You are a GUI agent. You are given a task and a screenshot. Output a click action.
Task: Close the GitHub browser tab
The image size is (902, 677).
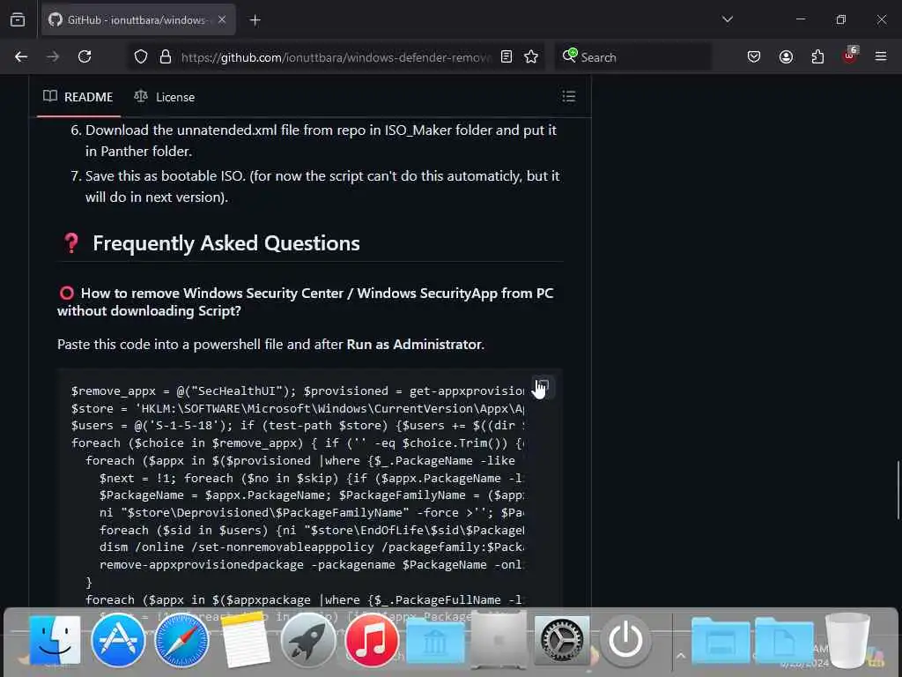pos(222,20)
